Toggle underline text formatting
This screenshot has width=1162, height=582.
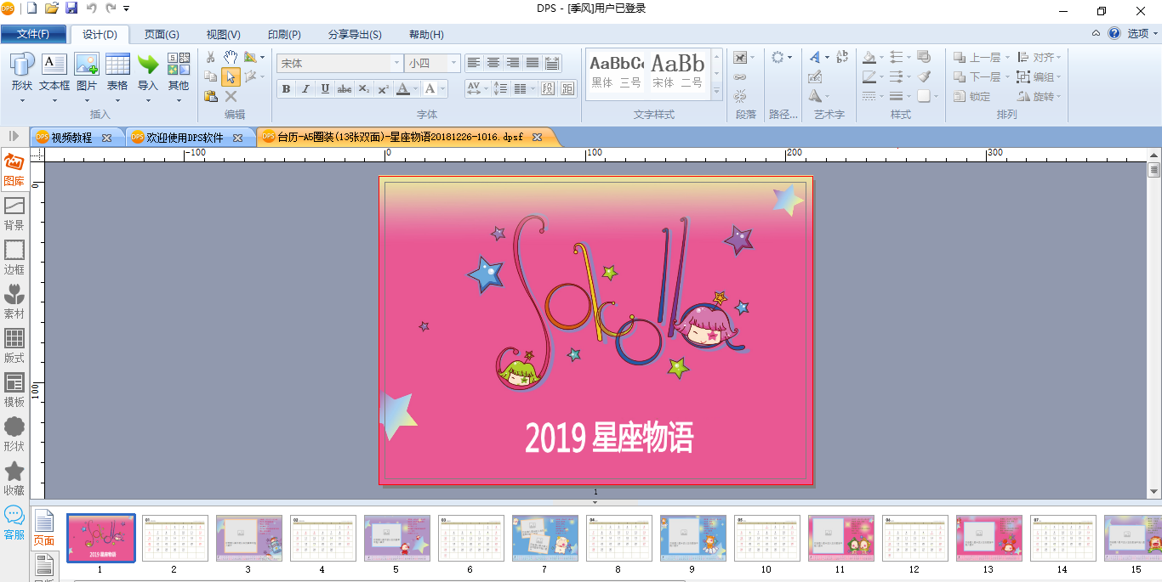coord(325,88)
